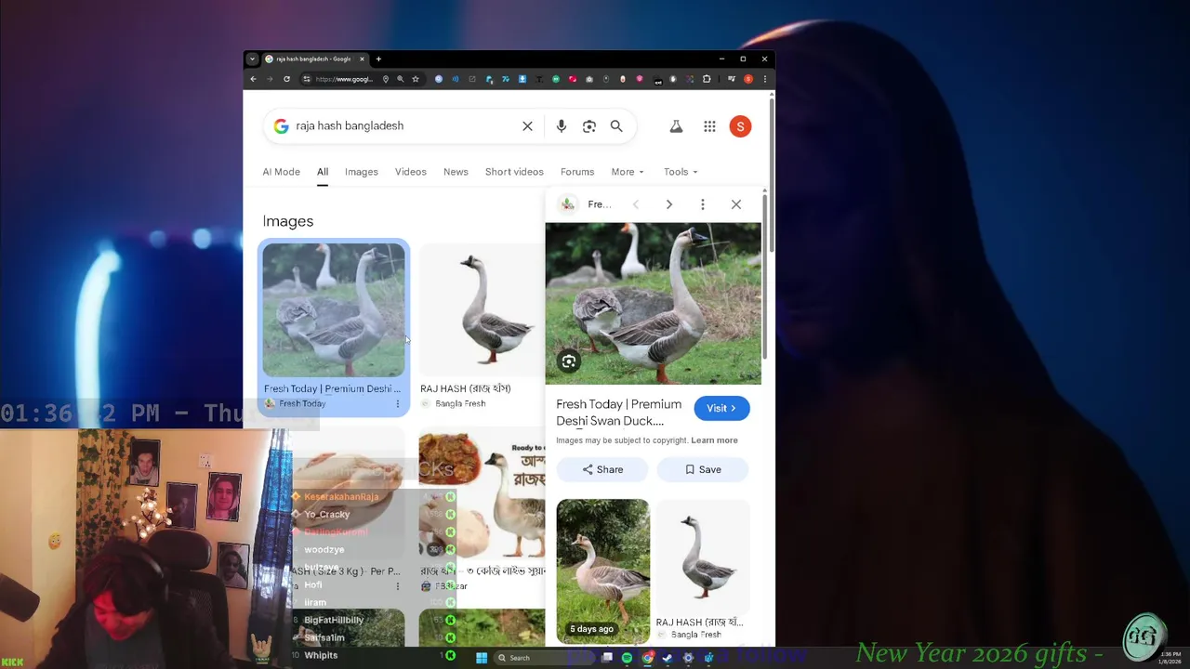Open preview panel three-dot options
Viewport: 1190px width, 669px height.
(702, 204)
